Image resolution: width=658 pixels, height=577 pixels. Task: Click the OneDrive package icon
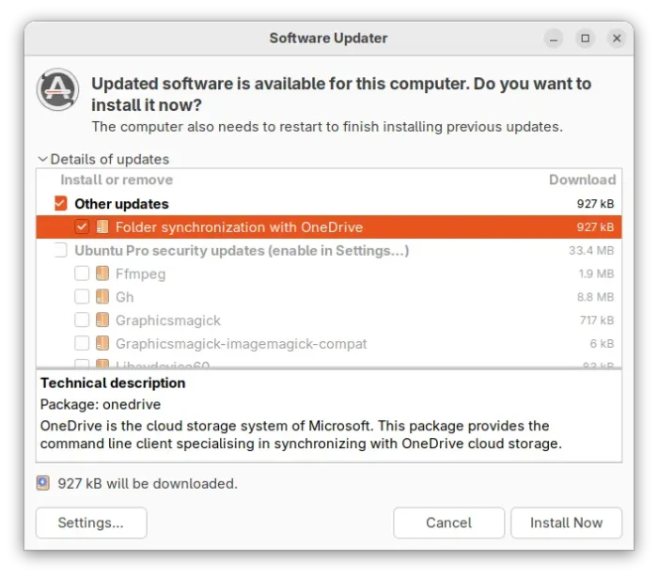tap(102, 227)
